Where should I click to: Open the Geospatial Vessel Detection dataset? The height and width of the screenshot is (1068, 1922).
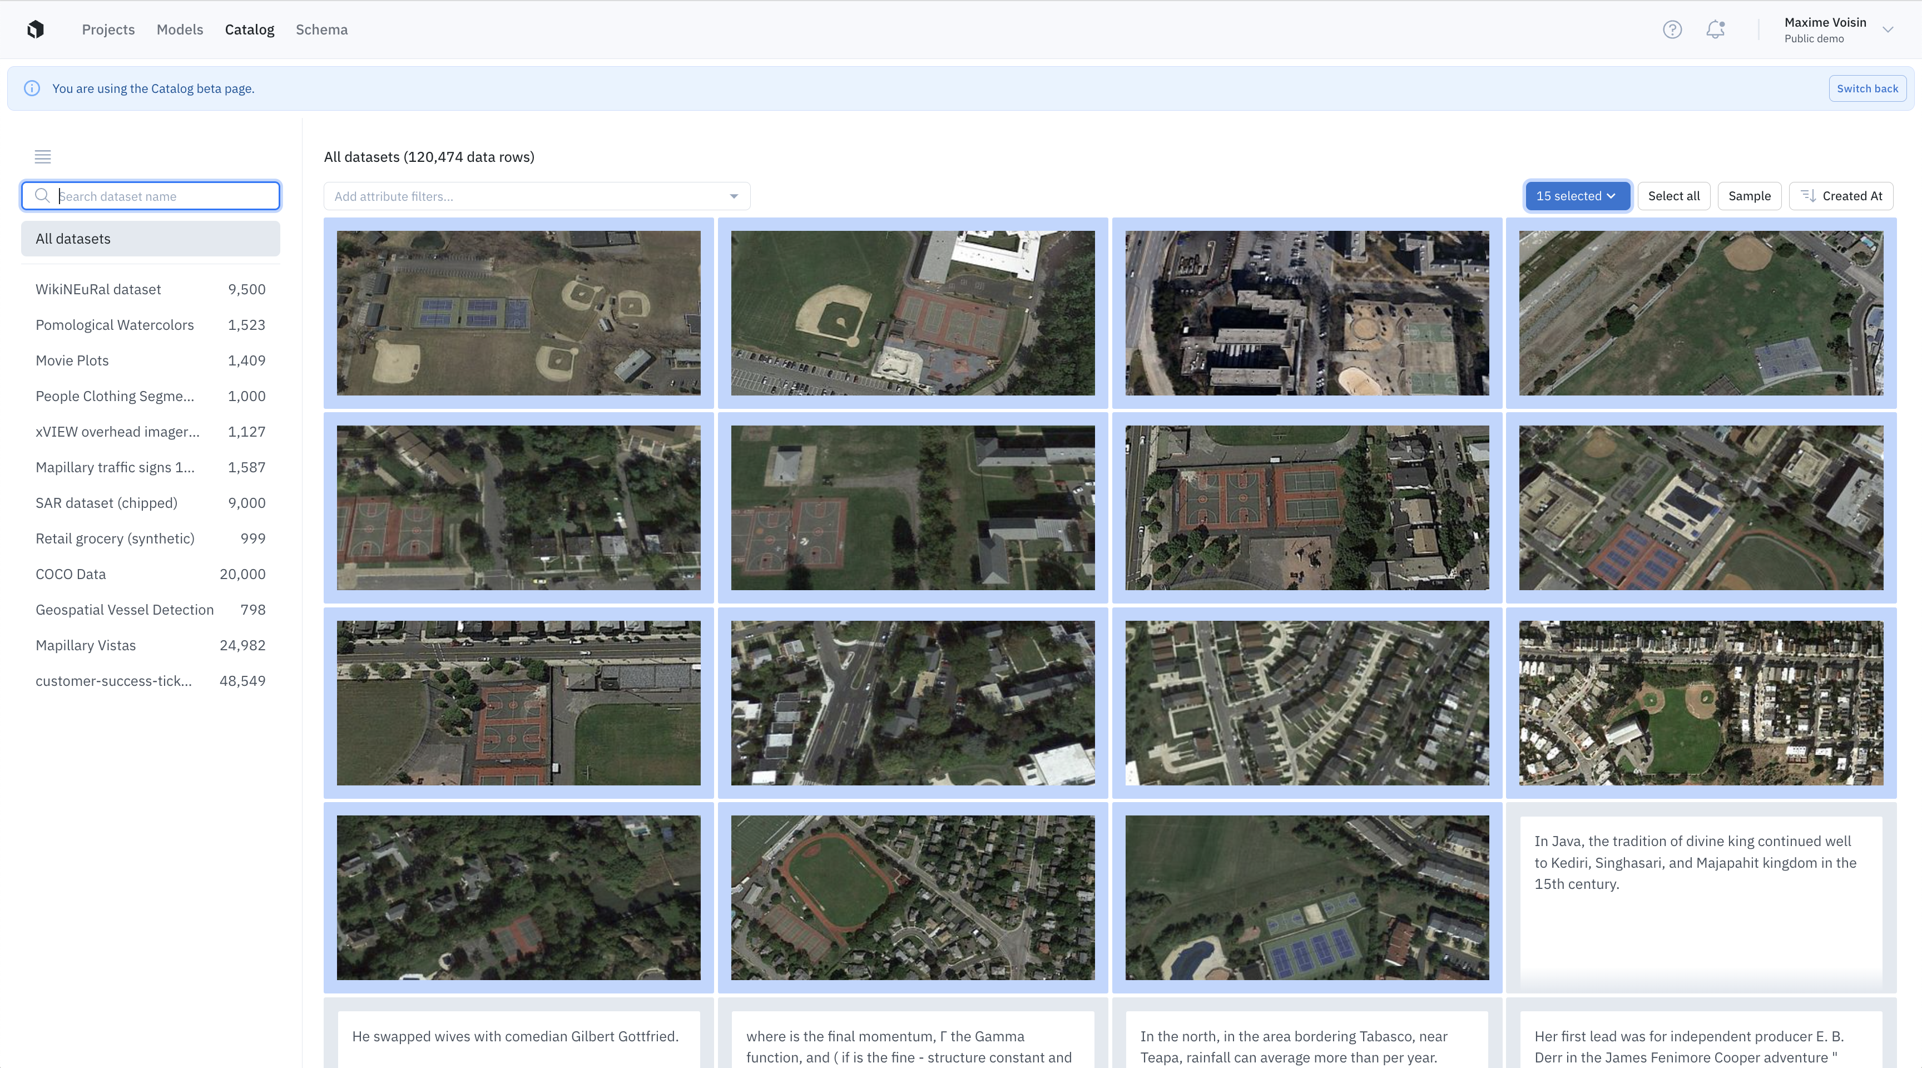[x=151, y=610]
